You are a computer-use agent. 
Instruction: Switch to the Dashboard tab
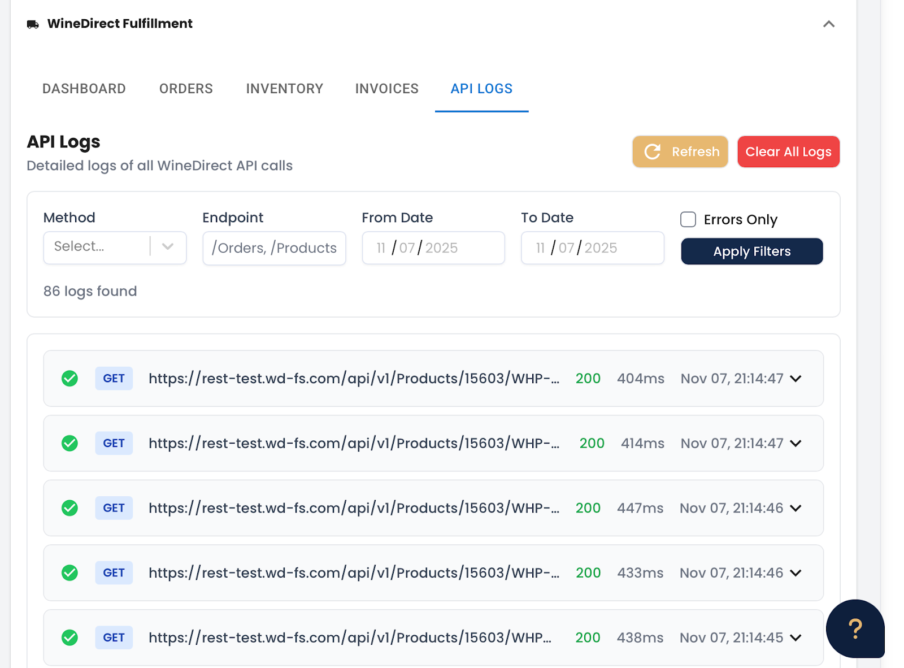point(84,89)
